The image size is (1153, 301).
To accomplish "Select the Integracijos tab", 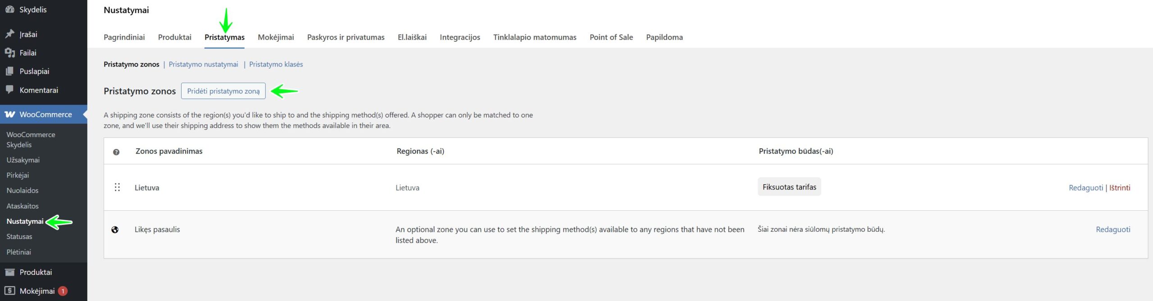I will tap(459, 37).
